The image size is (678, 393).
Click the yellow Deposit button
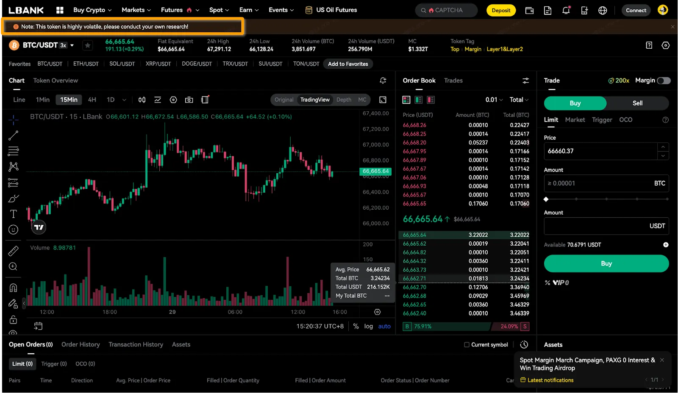point(501,10)
